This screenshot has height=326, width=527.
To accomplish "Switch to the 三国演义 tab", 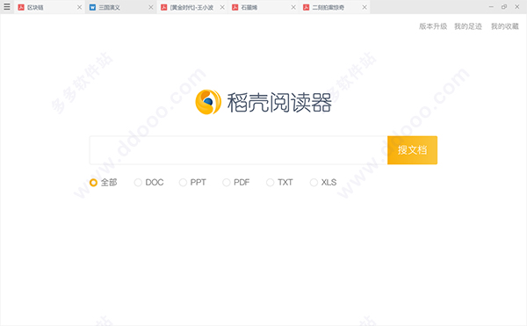I will [x=120, y=7].
